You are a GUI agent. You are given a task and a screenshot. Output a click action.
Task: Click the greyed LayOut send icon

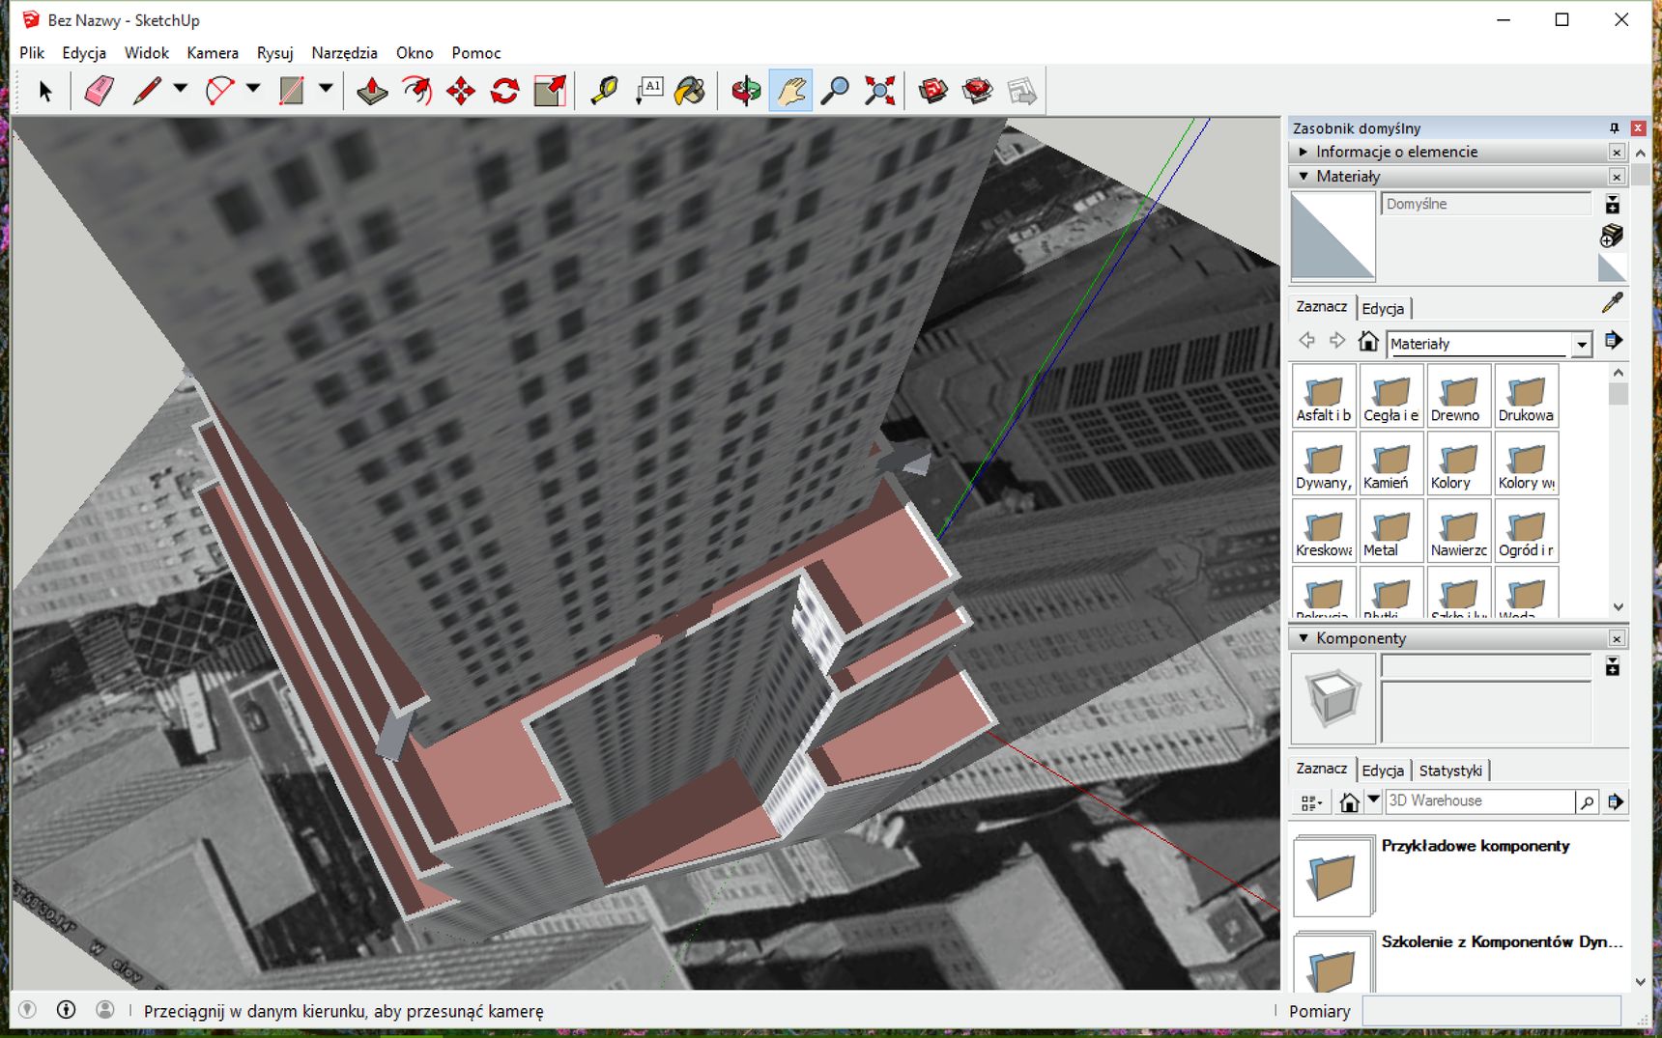(x=1021, y=91)
